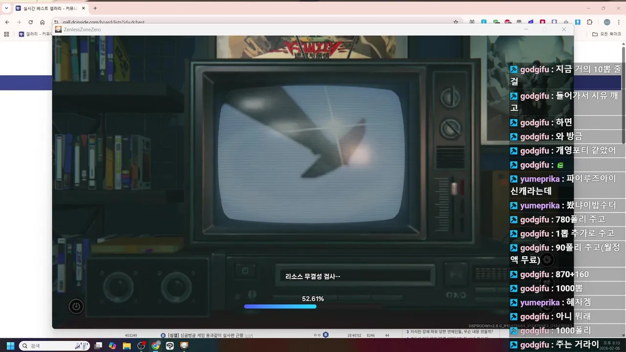Open the taskbar clock showing 오후 9:10
The width and height of the screenshot is (626, 352).
click(611, 346)
